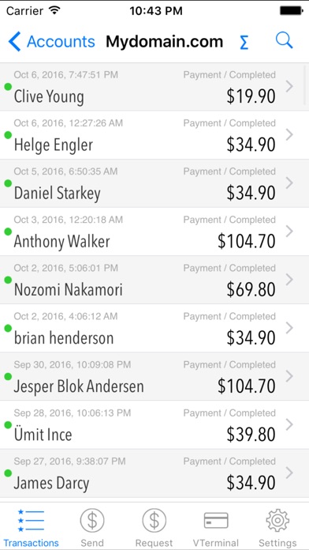This screenshot has height=550, width=309.
Task: Select Nozomi Nakamori transaction row
Action: pyautogui.click(x=154, y=280)
